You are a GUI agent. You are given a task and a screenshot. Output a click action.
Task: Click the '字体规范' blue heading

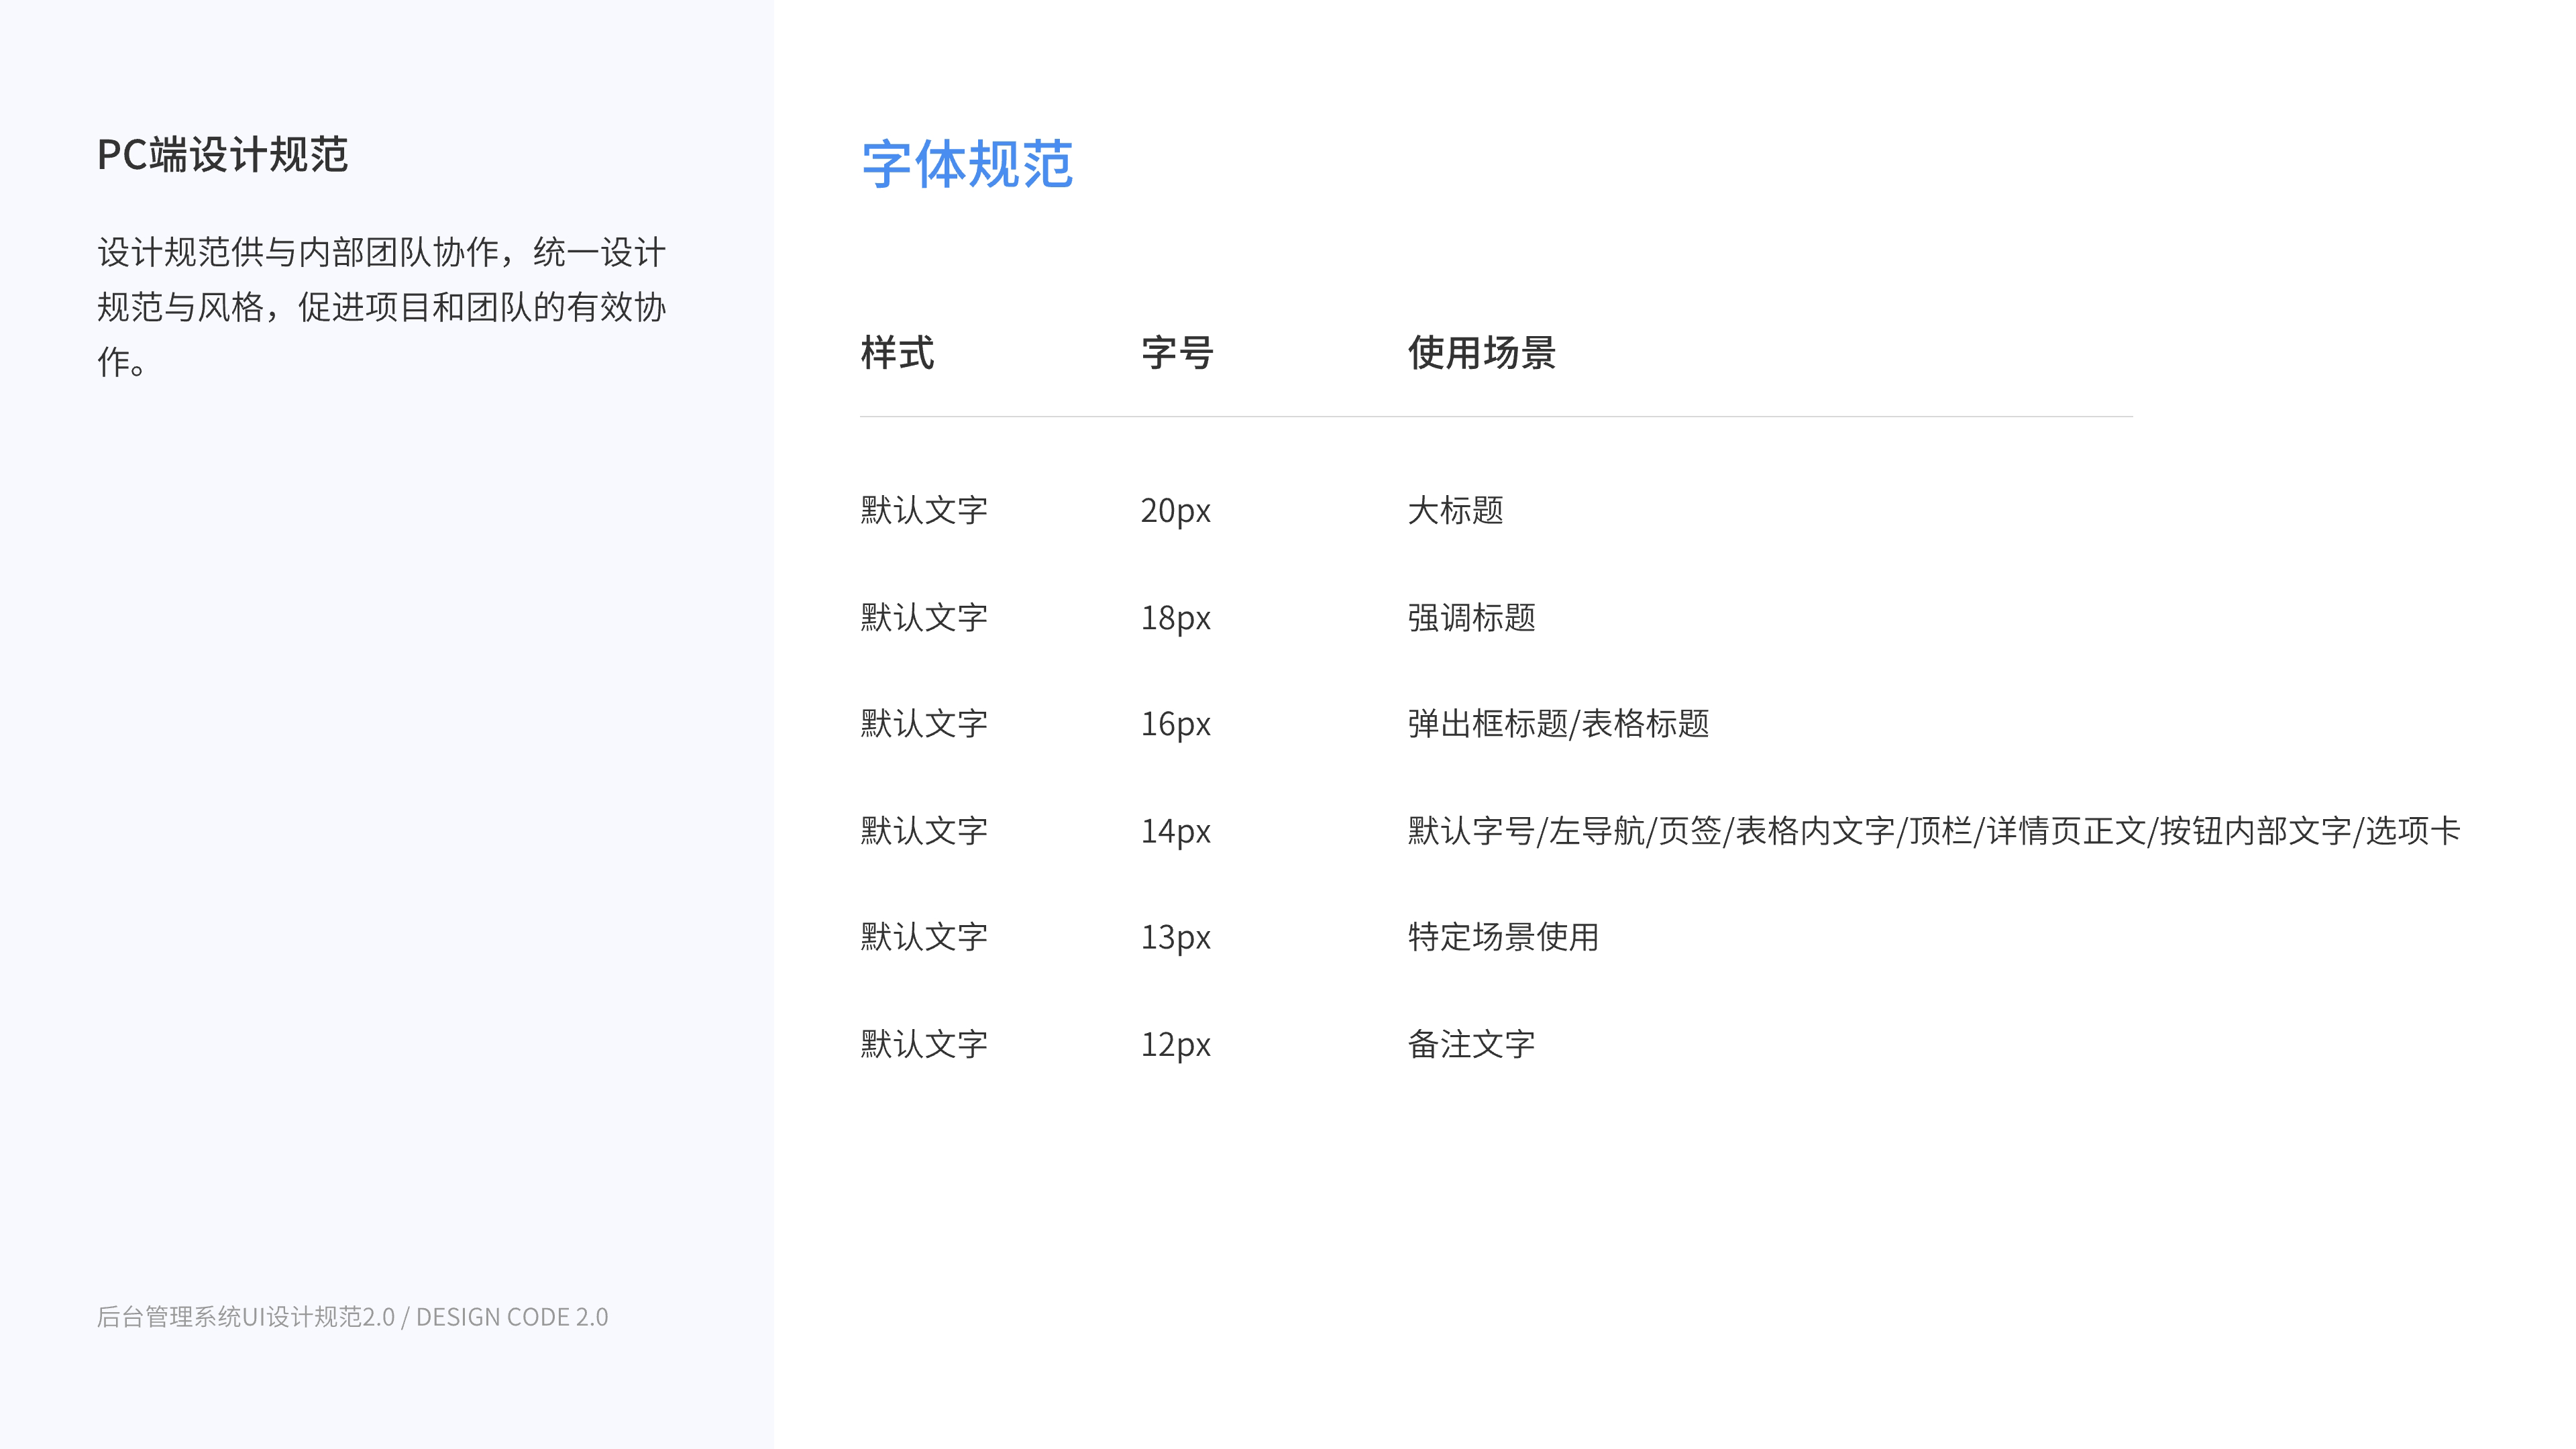(x=967, y=165)
